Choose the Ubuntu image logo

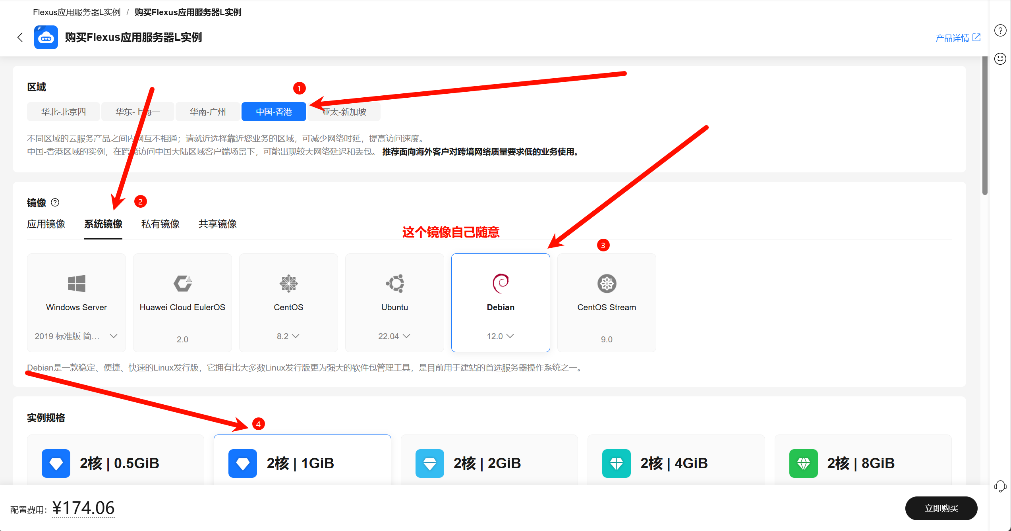(394, 284)
